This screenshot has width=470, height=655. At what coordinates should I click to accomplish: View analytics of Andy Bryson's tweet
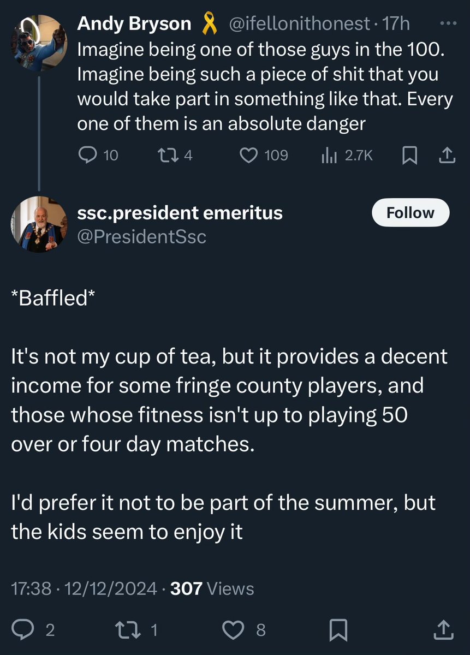[x=328, y=156]
